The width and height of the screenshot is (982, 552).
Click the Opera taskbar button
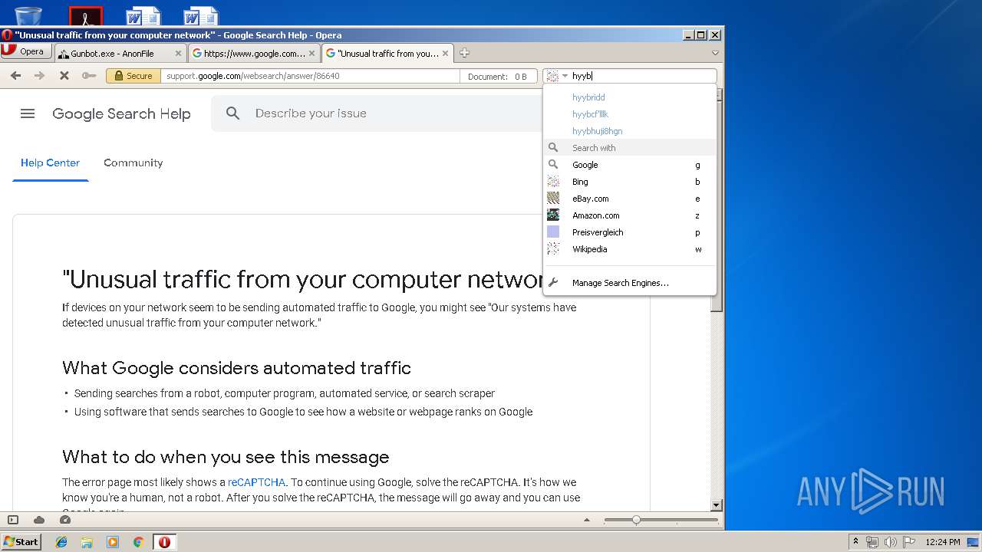coord(164,542)
